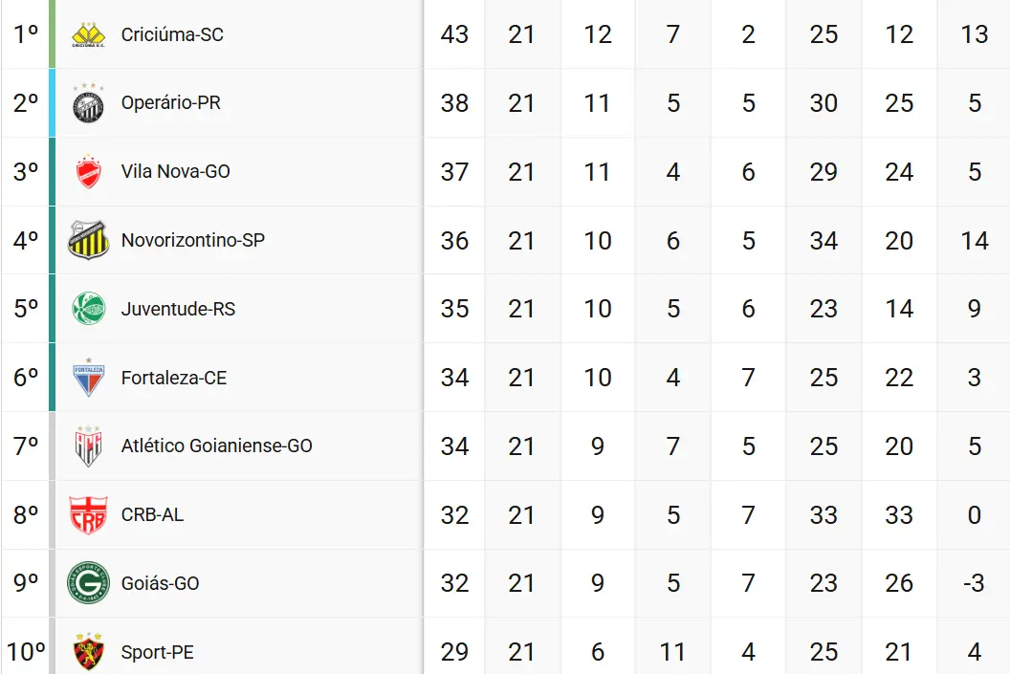
Task: Click the Criciúma-SC club crest
Action: 88,34
